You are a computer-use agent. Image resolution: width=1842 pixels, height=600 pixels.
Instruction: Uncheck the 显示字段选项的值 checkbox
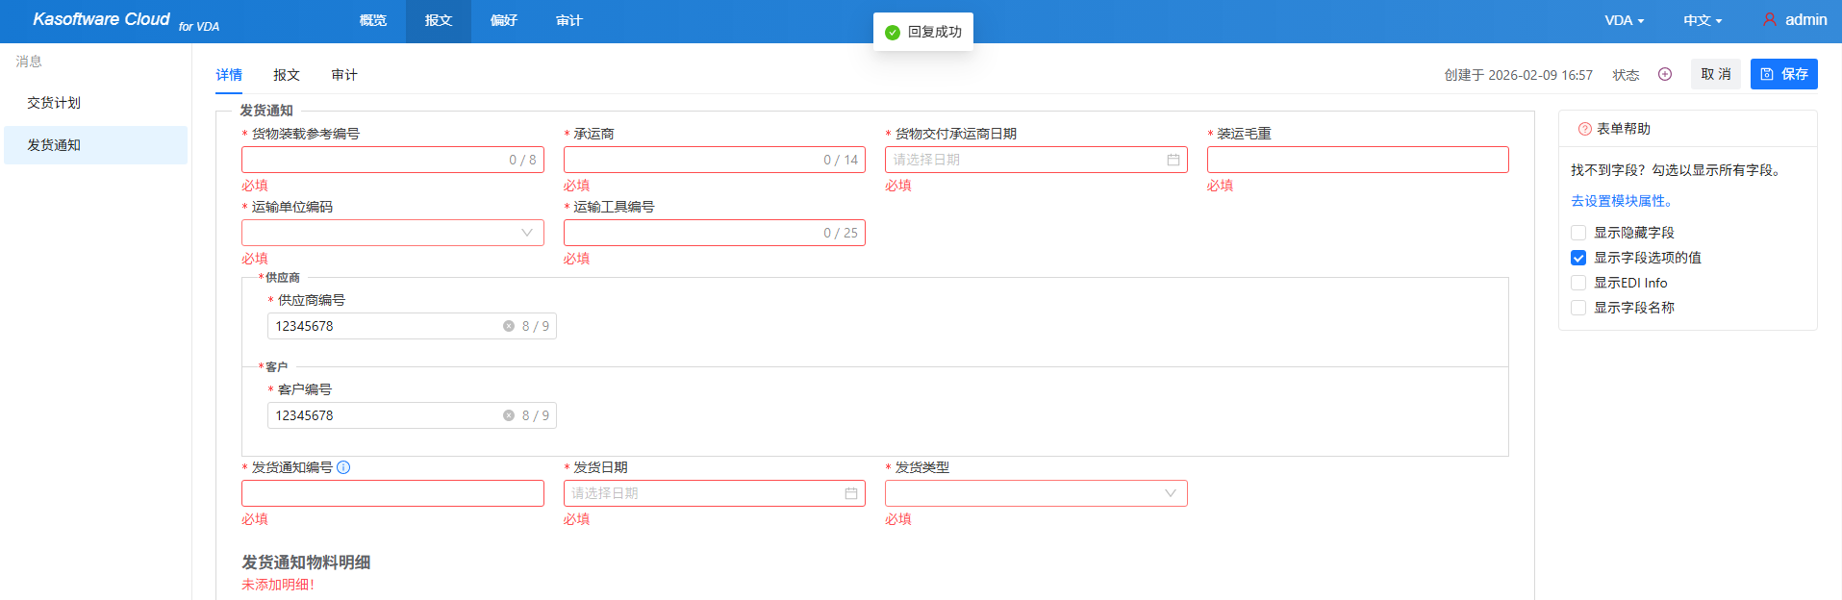coord(1578,258)
